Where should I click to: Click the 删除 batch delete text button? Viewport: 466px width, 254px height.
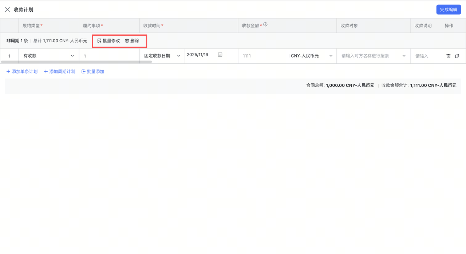[134, 41]
